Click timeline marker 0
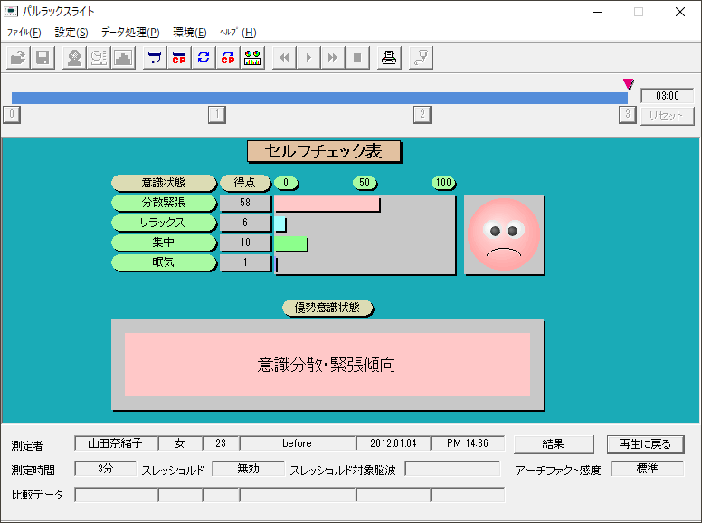The width and height of the screenshot is (702, 523). (x=12, y=115)
